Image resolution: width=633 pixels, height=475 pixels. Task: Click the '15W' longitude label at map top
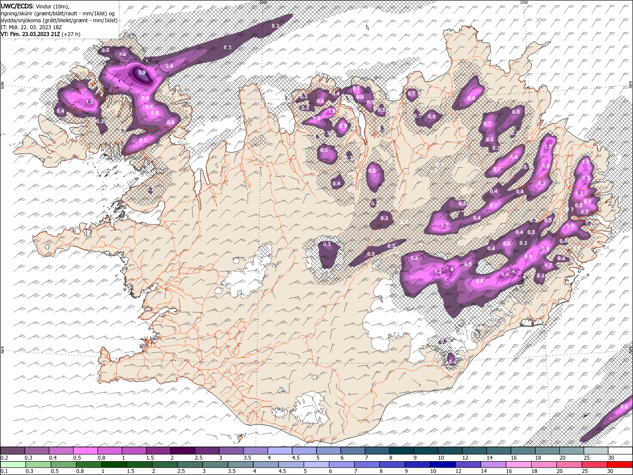[524, 2]
